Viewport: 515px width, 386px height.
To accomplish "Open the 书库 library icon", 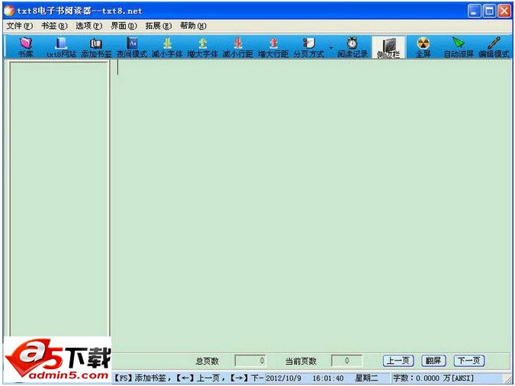I will tap(25, 47).
